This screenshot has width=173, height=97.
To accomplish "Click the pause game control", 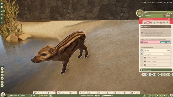I will tap(151, 96).
